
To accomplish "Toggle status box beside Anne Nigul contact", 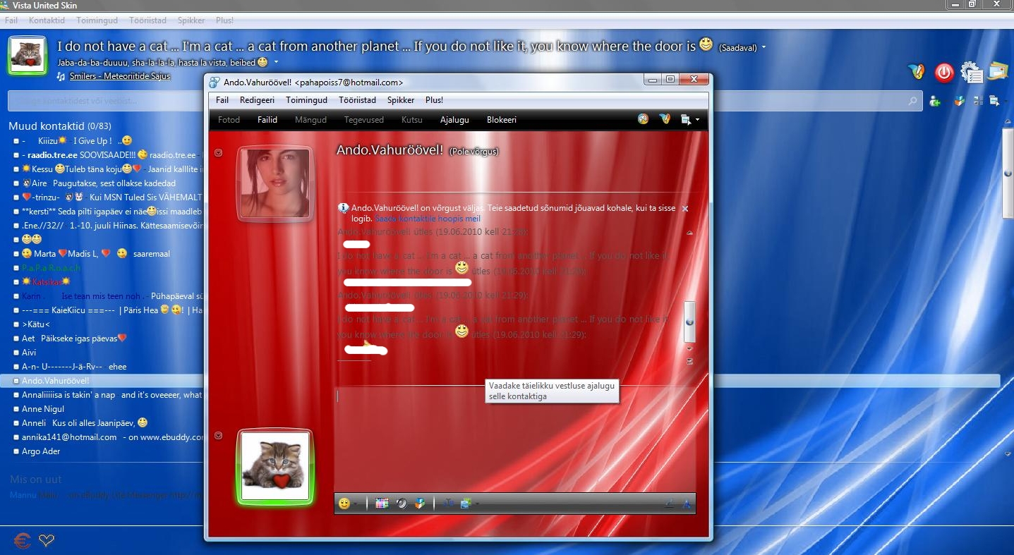I will [16, 409].
